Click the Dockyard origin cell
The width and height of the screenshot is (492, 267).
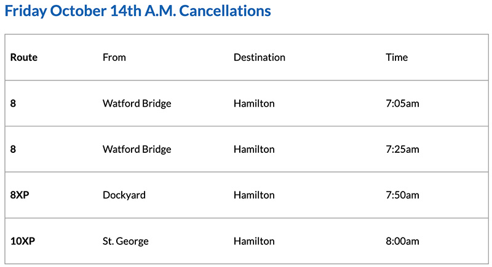click(124, 195)
